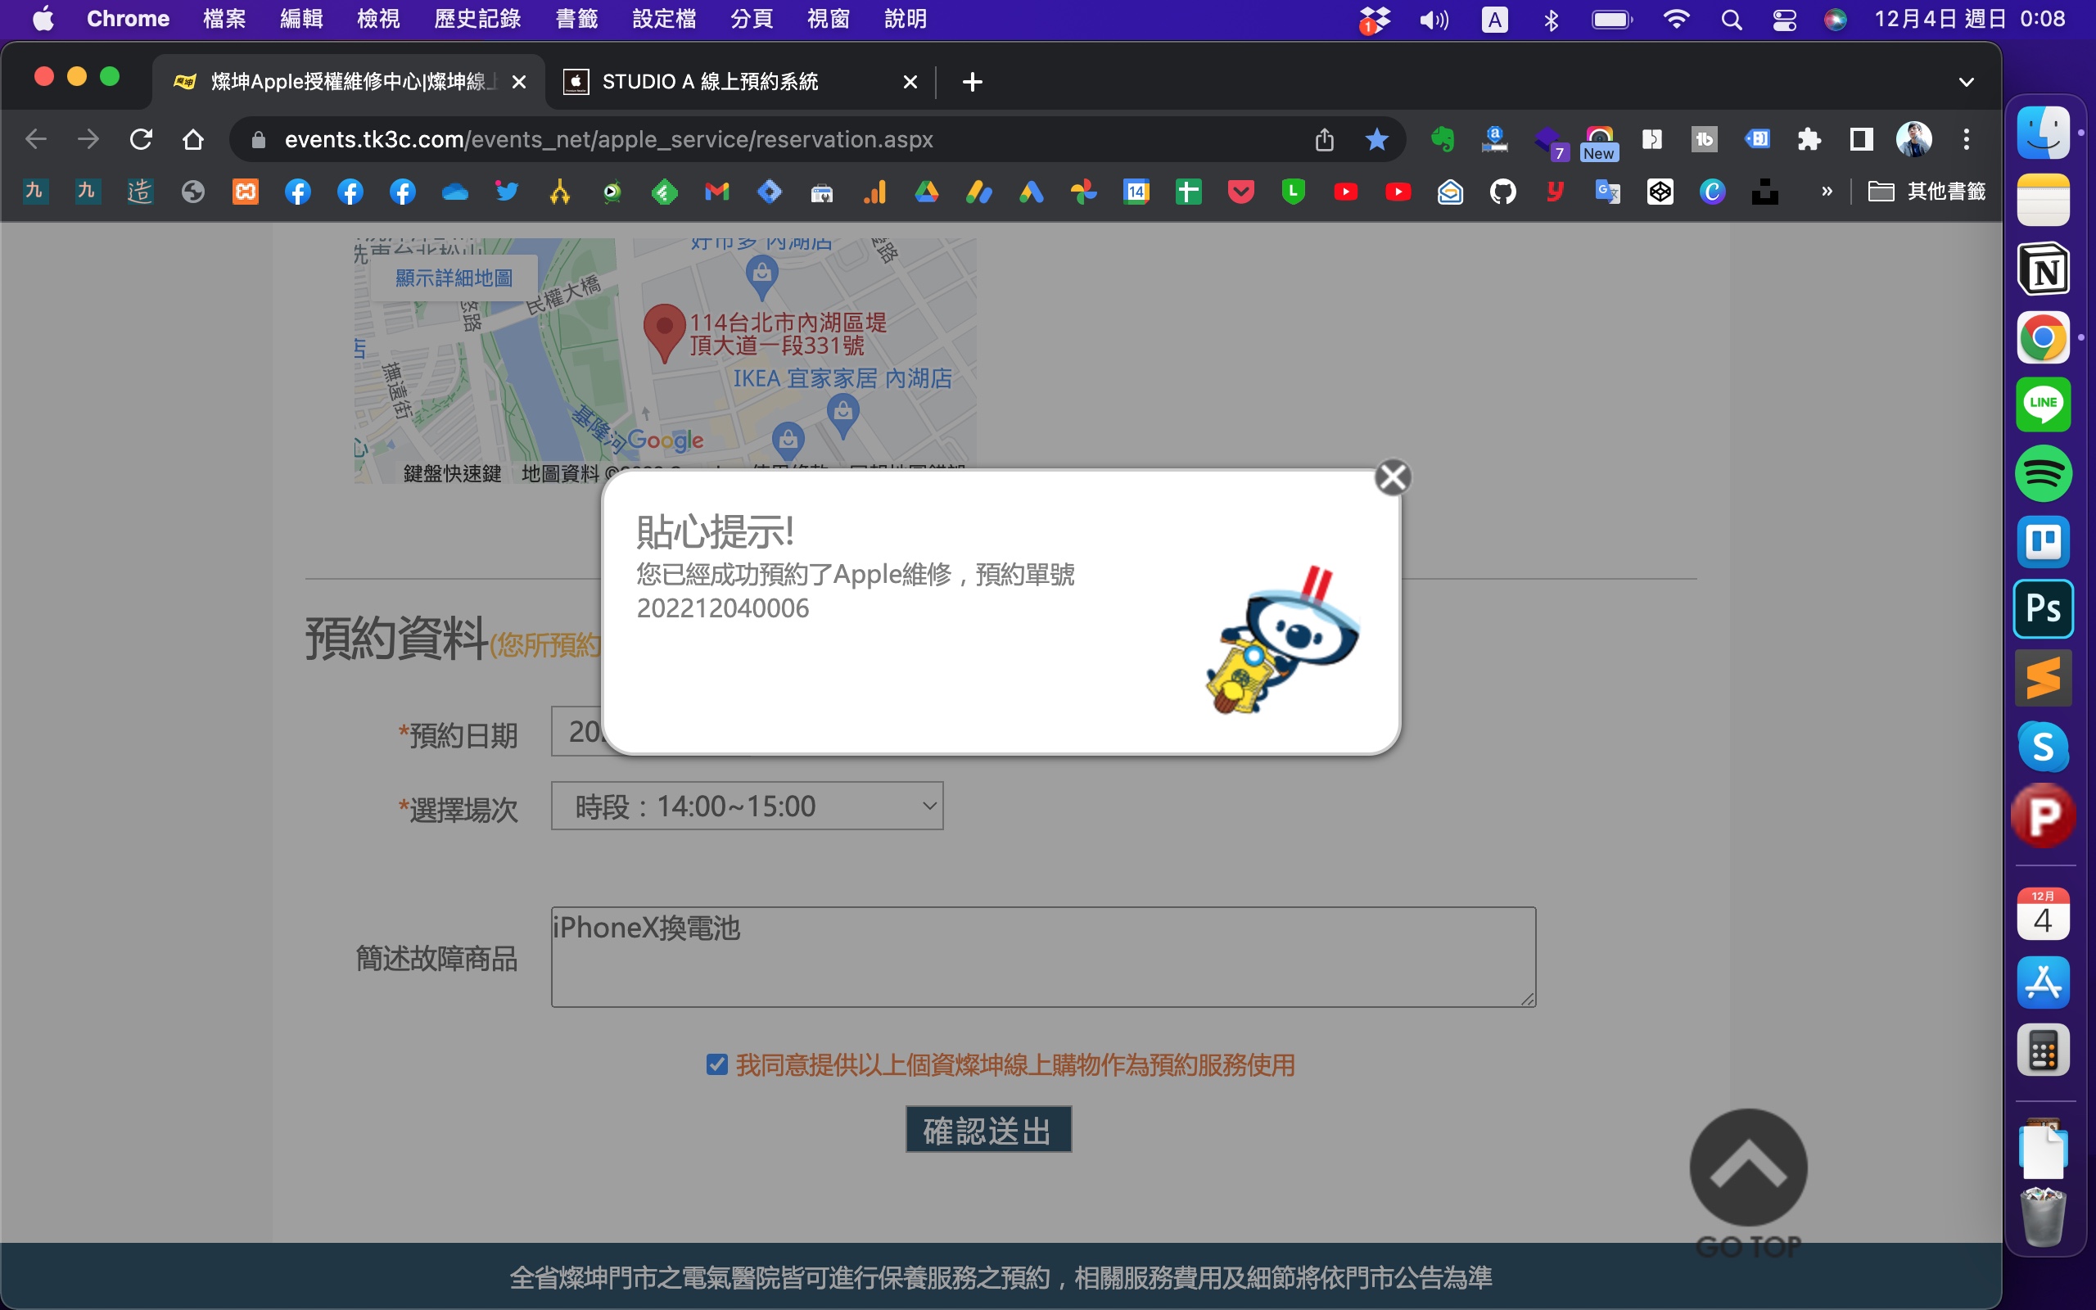Open Chrome extensions puzzle menu
The height and width of the screenshot is (1310, 2096).
pyautogui.click(x=1809, y=139)
